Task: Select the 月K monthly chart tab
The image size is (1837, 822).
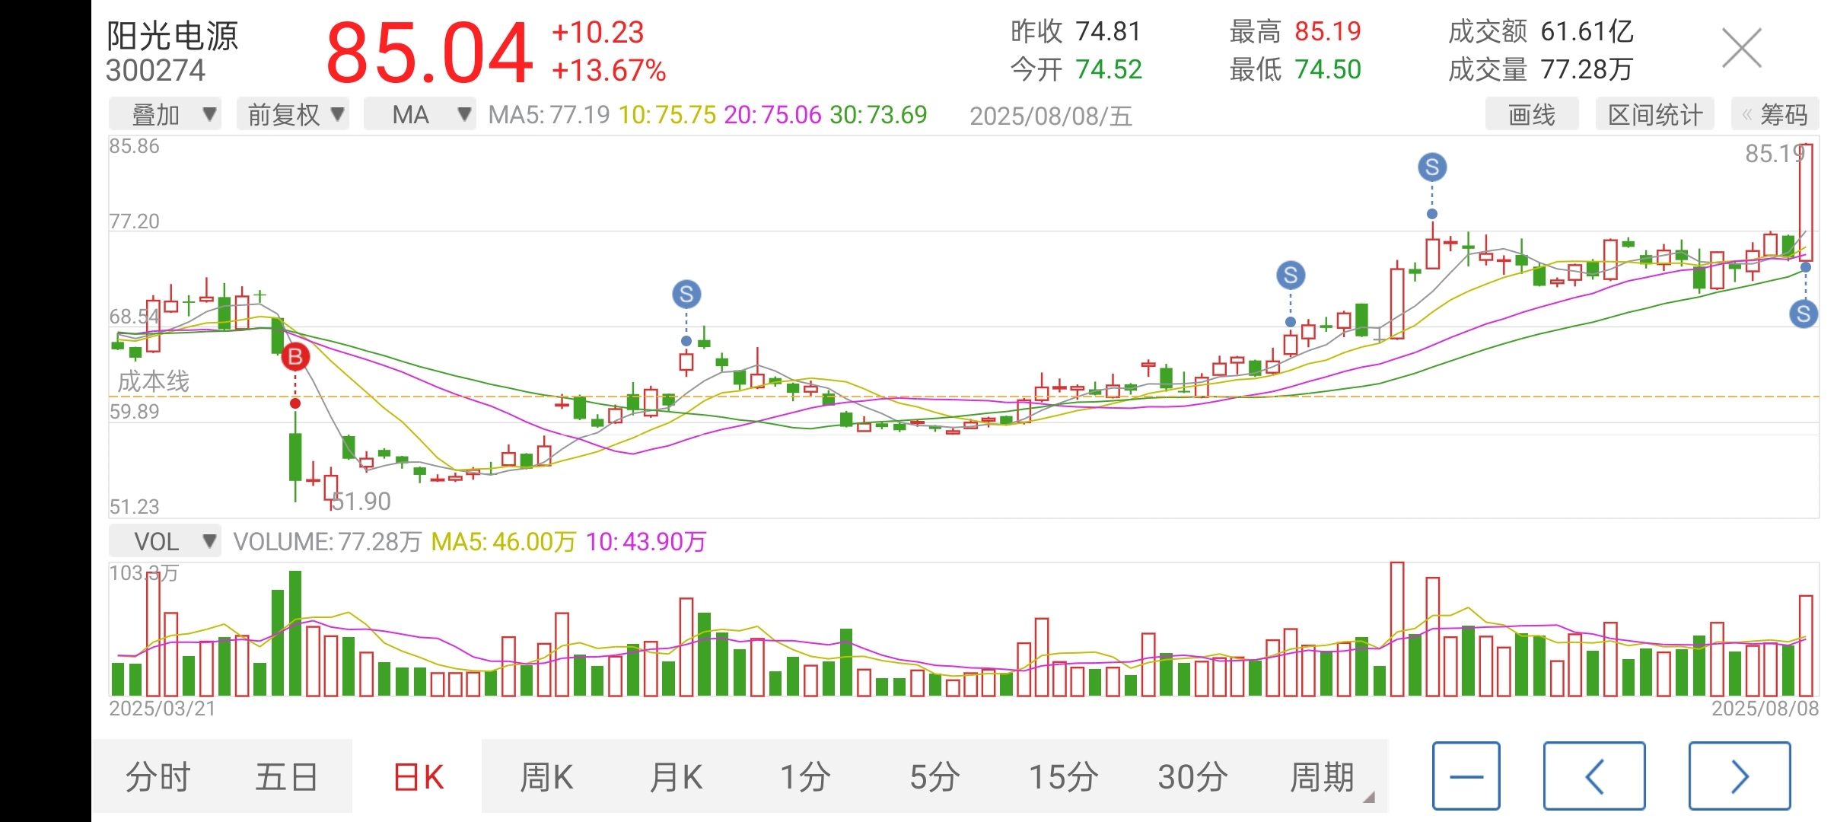Action: (x=676, y=777)
